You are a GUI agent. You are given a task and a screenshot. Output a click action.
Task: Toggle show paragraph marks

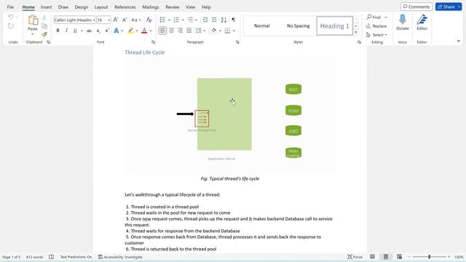pyautogui.click(x=234, y=20)
